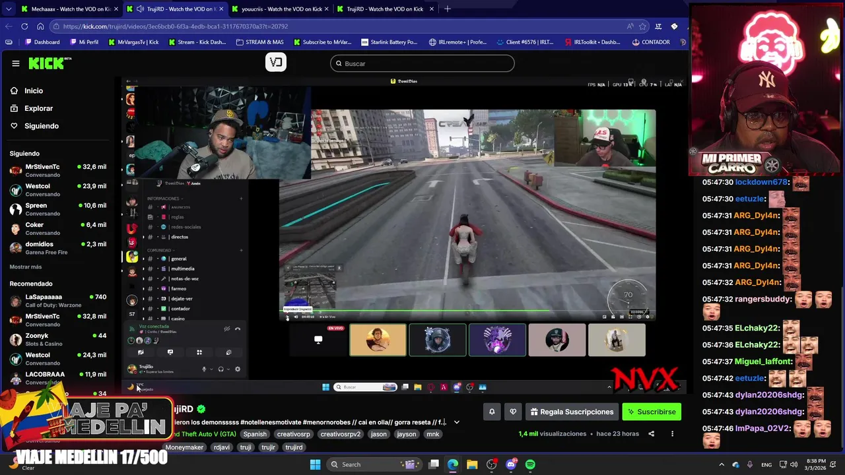Expand the stream title chevron
The image size is (845, 475).
click(456, 422)
